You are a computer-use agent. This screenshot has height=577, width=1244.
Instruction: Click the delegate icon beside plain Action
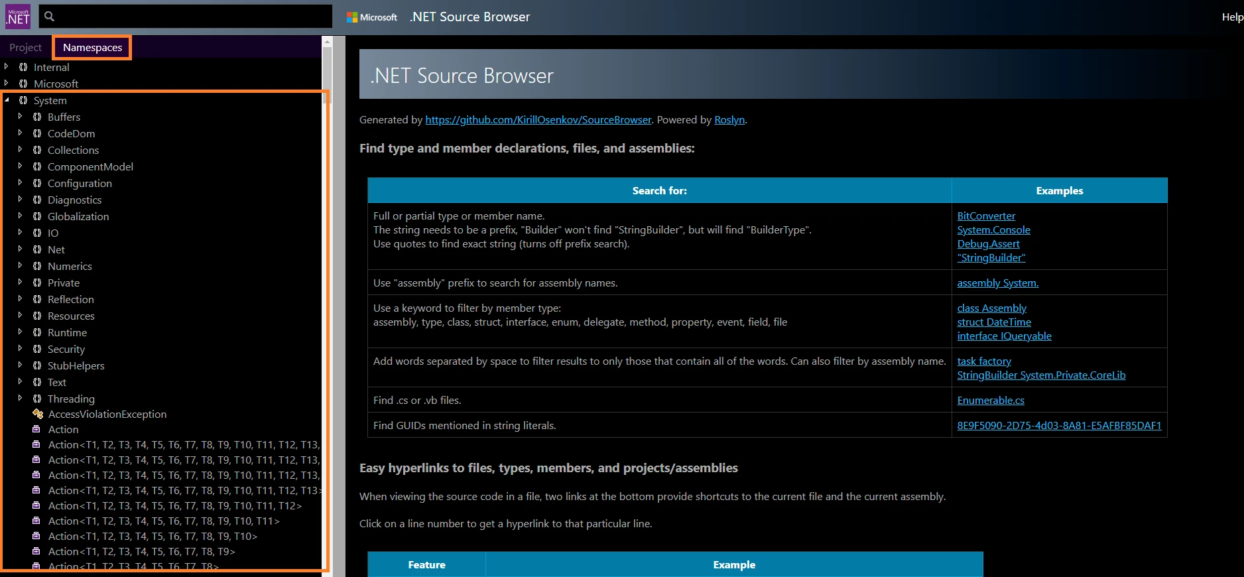tap(36, 429)
